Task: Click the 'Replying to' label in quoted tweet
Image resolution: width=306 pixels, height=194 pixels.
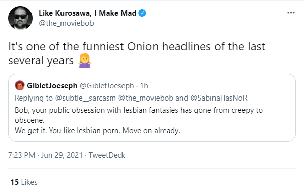Action: pos(34,98)
